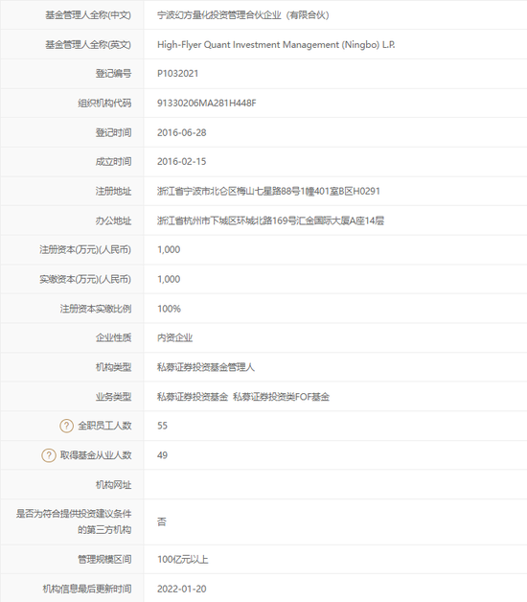This screenshot has width=527, height=602.
Task: Click the label 注册资本实缴比例
Action: [96, 309]
